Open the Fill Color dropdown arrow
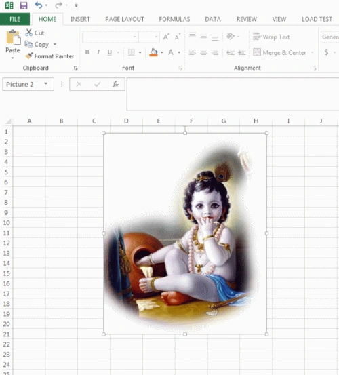 point(162,52)
